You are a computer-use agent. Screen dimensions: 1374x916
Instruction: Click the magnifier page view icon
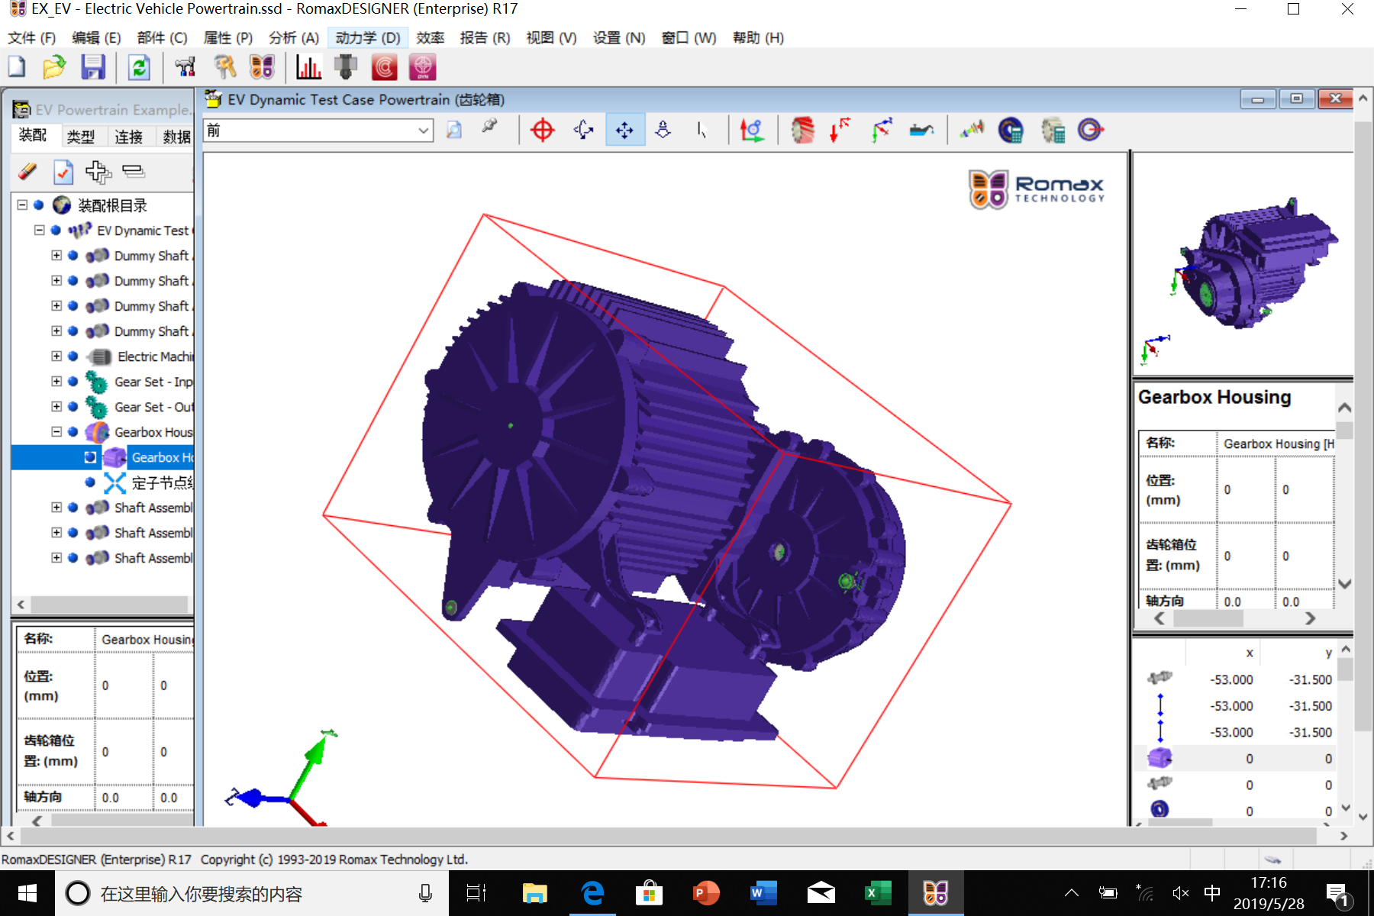pos(454,130)
